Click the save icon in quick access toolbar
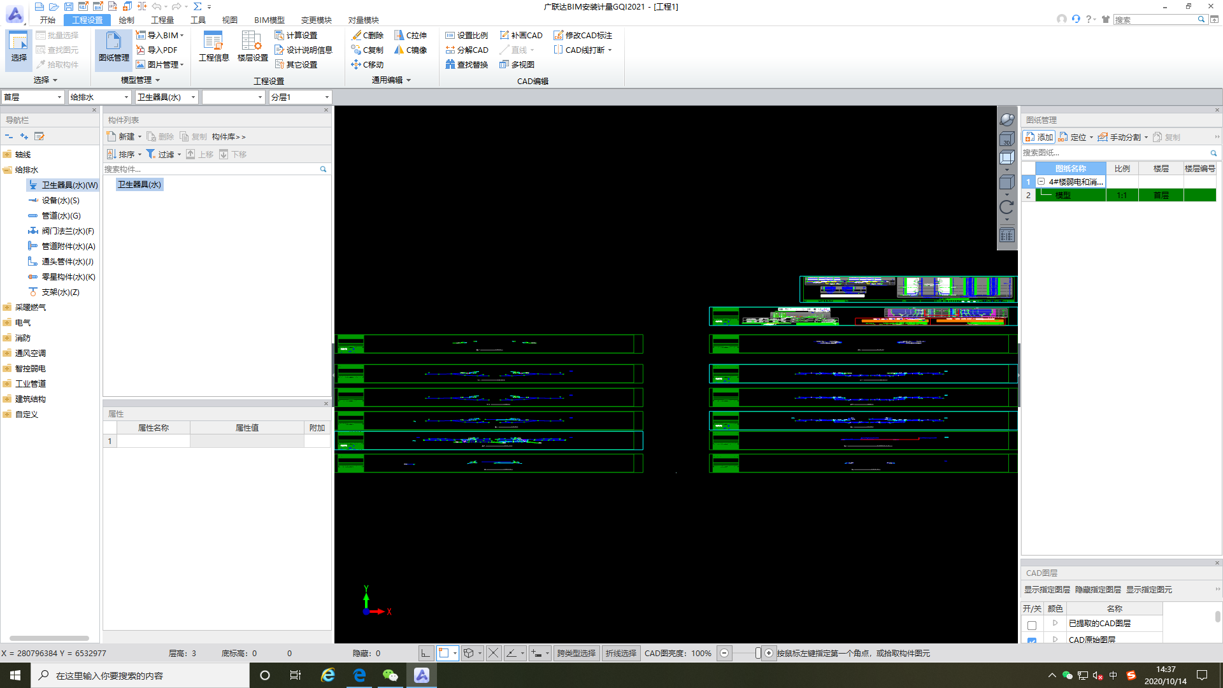 click(x=68, y=6)
